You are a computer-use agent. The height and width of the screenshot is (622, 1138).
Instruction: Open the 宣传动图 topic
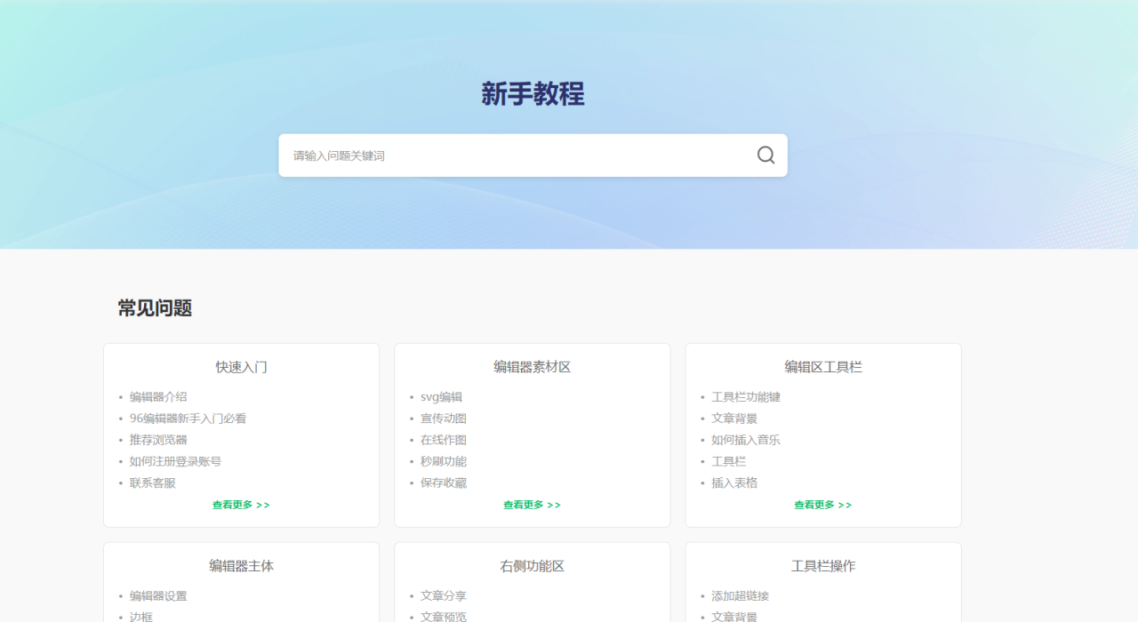(x=443, y=419)
